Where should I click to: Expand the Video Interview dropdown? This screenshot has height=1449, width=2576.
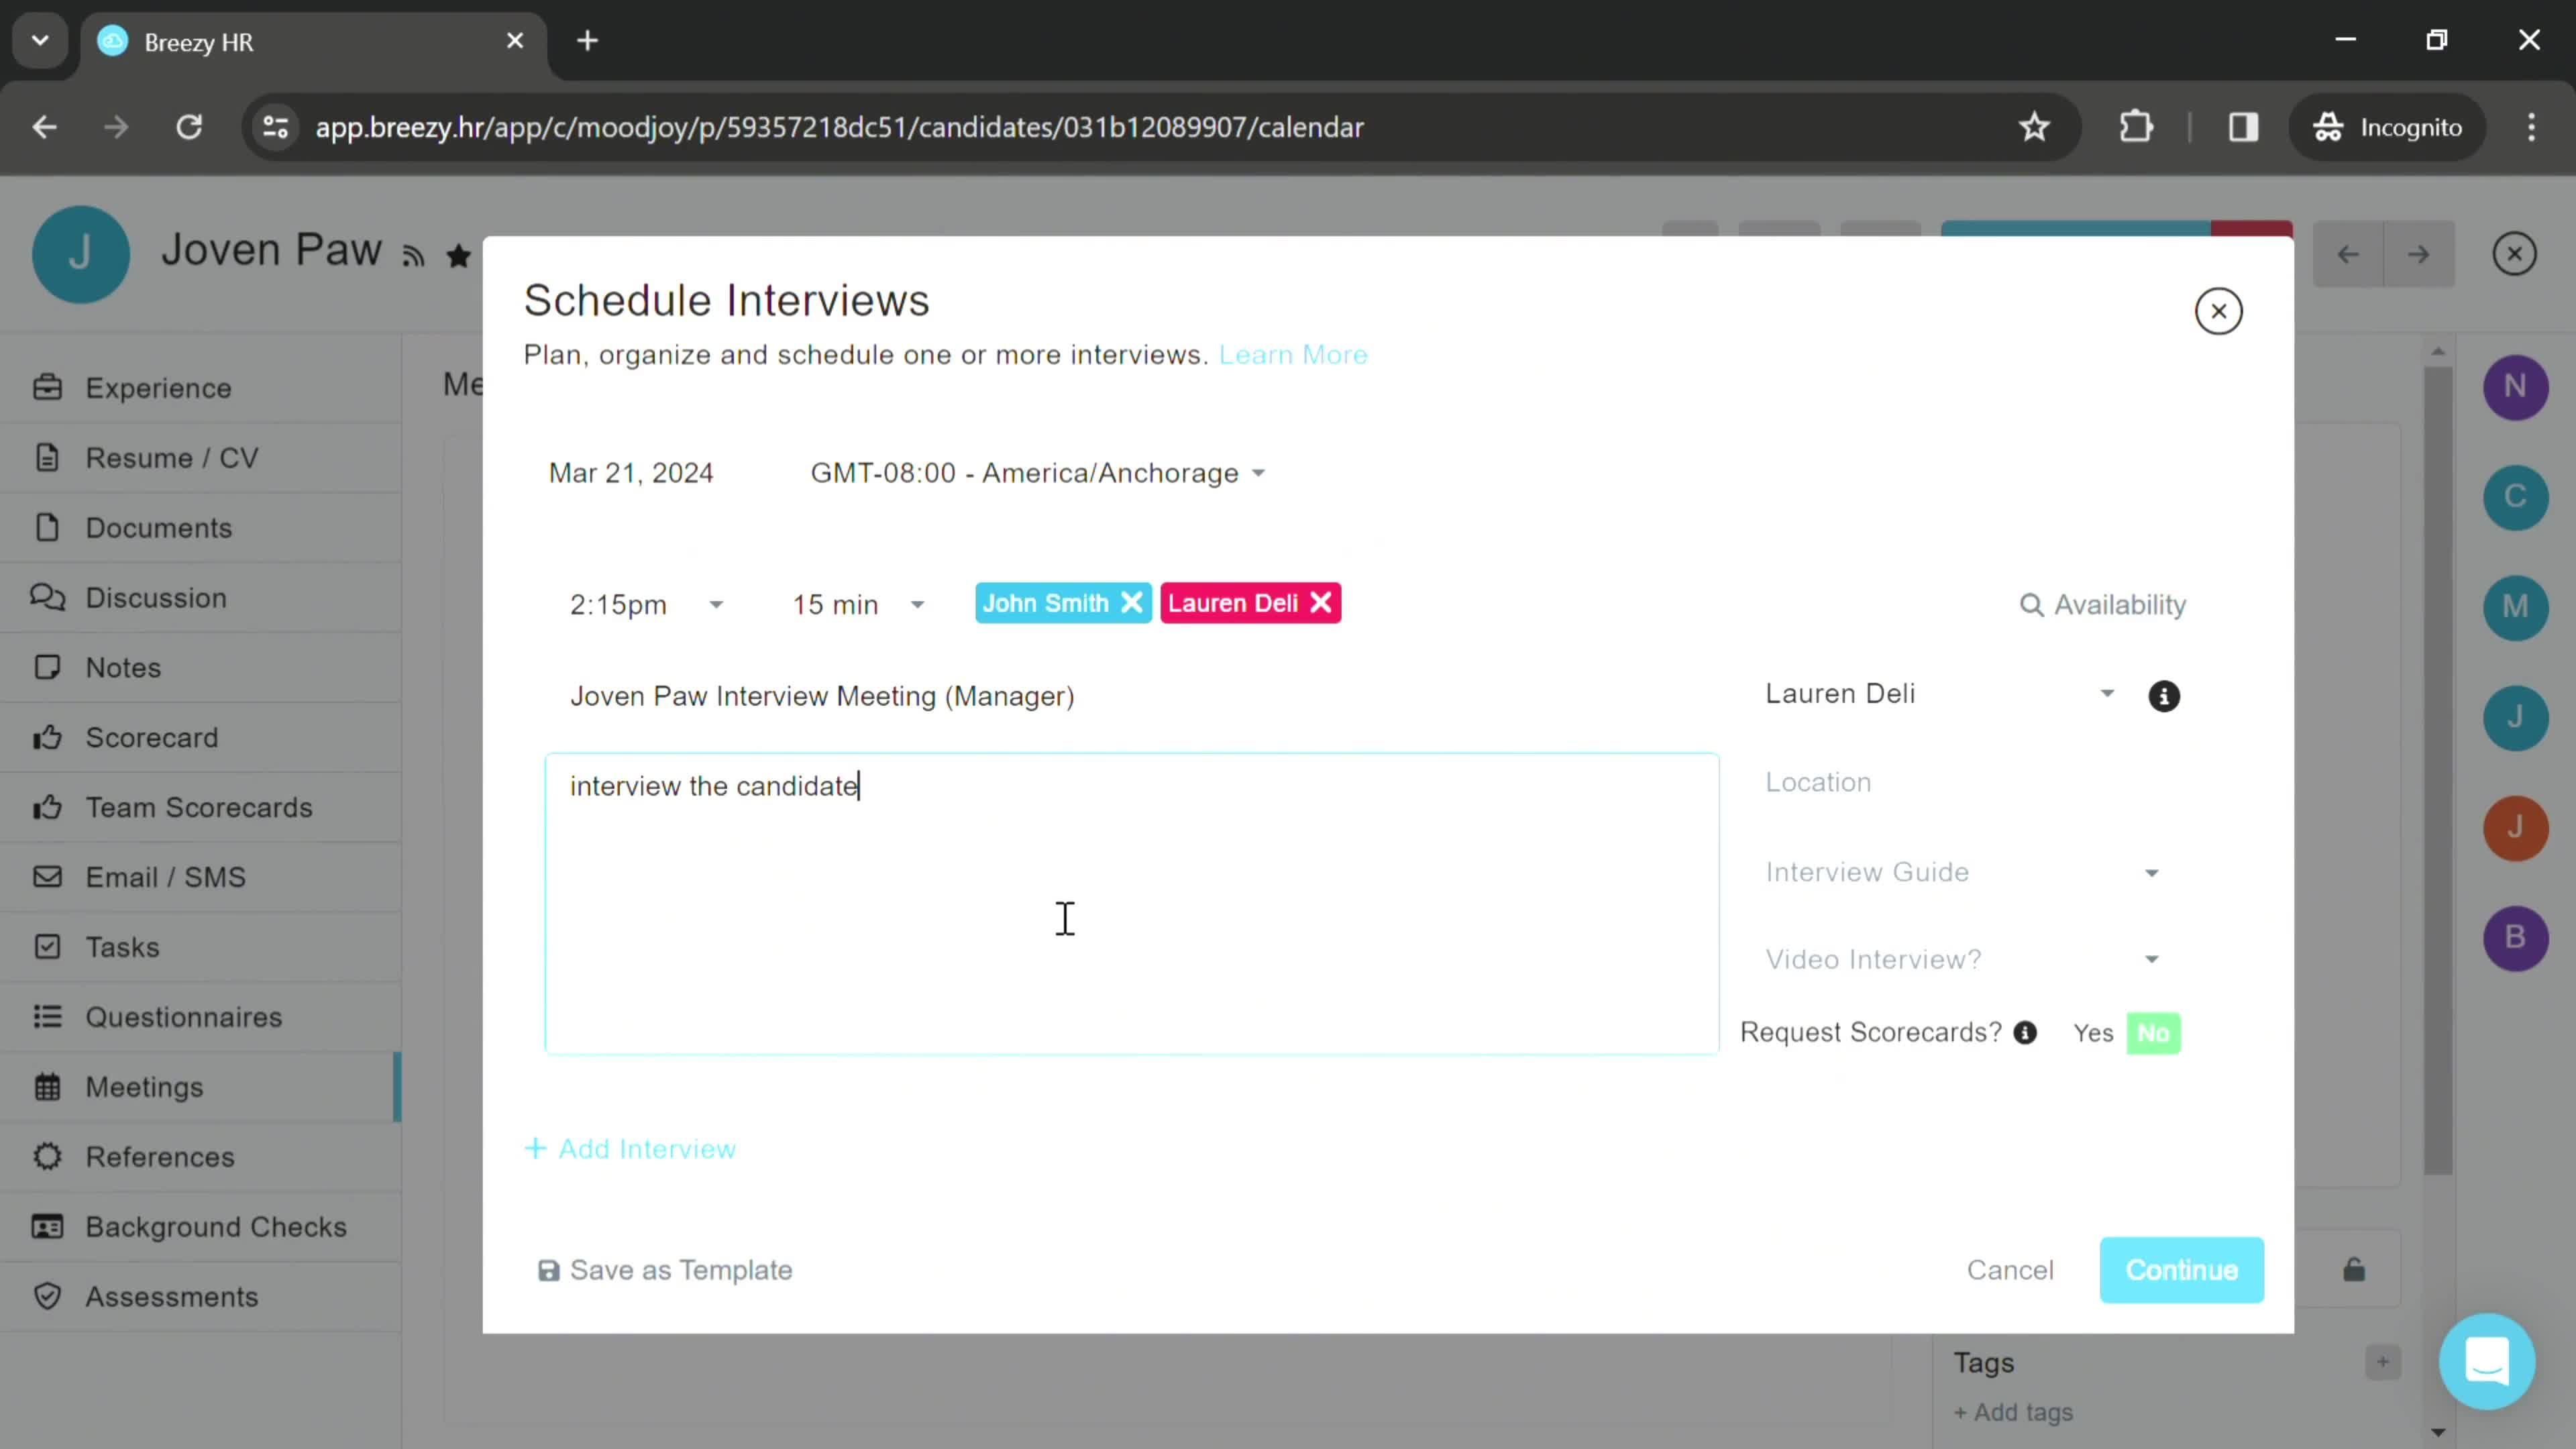tap(1960, 959)
